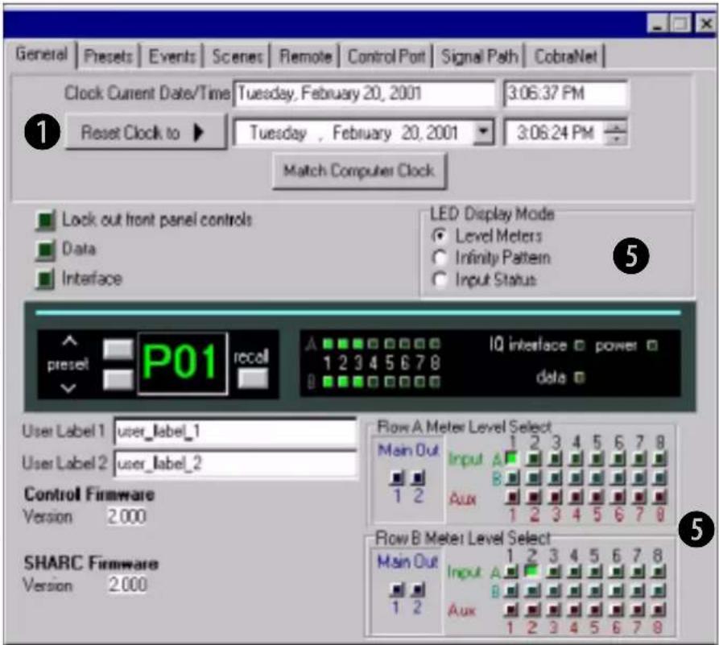Click the preset up button
Viewport: 719px width, 645px height.
pos(118,349)
